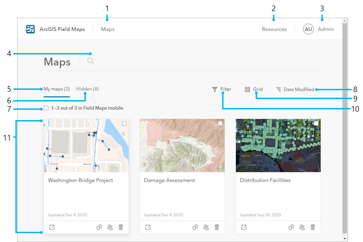Delete the Distribution Facilities map
The height and width of the screenshot is (242, 363).
(313, 227)
